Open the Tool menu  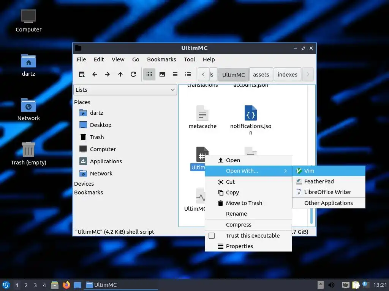pyautogui.click(x=189, y=59)
